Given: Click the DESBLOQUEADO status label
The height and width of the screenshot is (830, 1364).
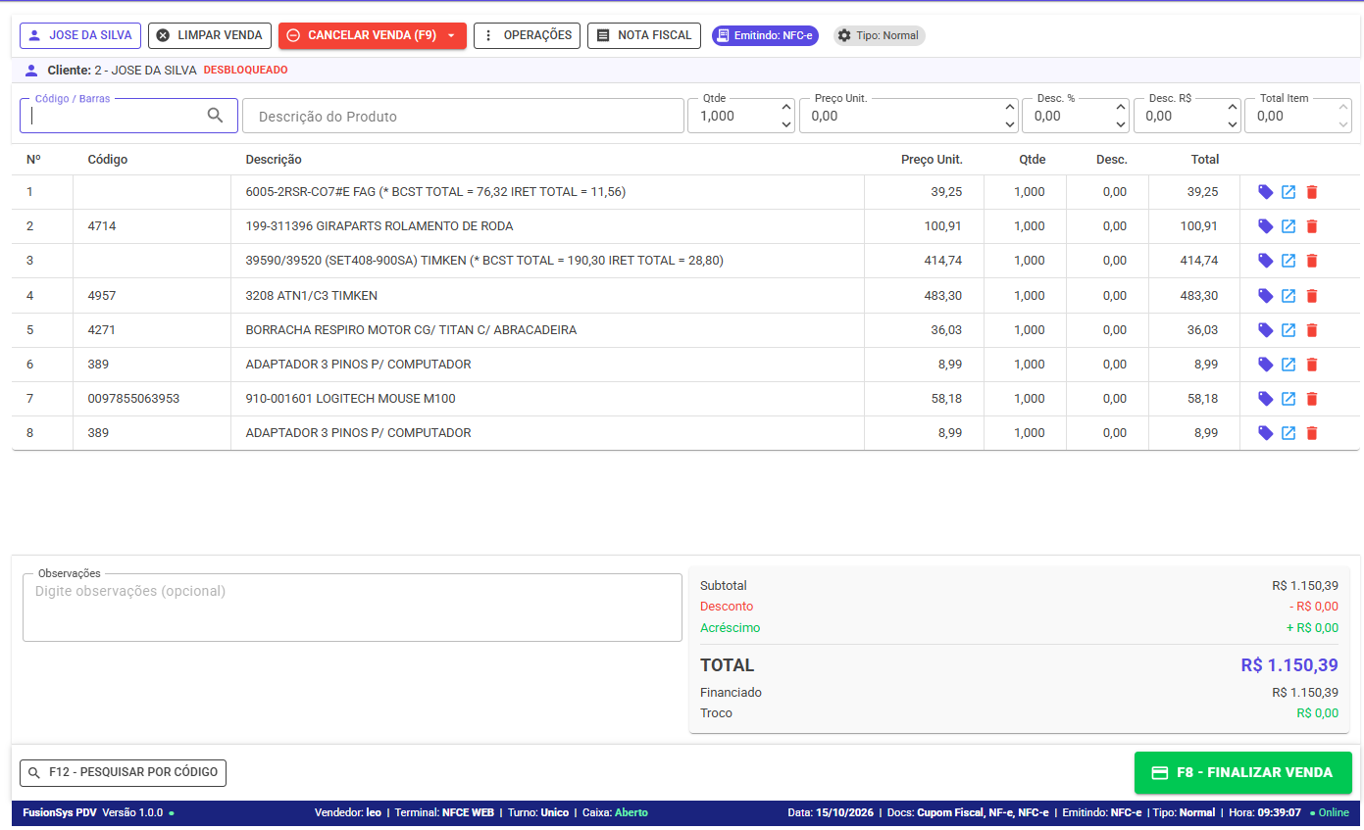Looking at the screenshot, I should coord(245,71).
